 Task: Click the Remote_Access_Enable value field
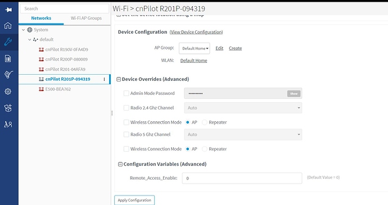[242, 178]
